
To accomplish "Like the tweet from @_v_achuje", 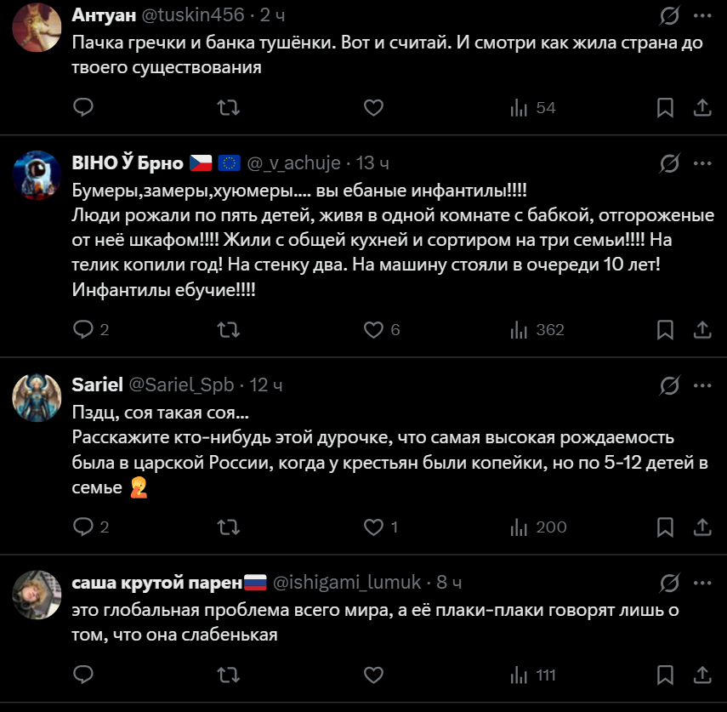I will [x=374, y=329].
